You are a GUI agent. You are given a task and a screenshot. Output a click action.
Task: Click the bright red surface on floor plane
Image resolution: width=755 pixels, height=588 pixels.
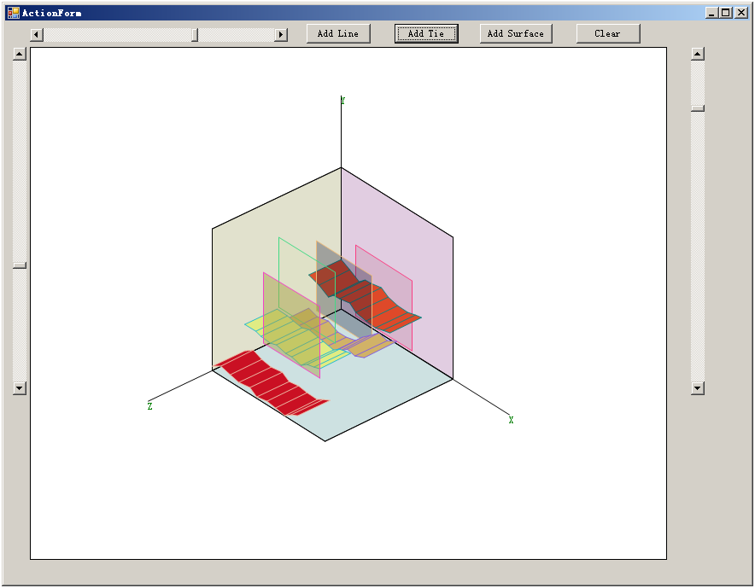pyautogui.click(x=272, y=382)
